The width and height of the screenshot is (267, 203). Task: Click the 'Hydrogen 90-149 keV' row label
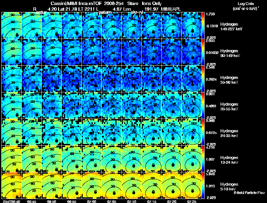[230, 53]
